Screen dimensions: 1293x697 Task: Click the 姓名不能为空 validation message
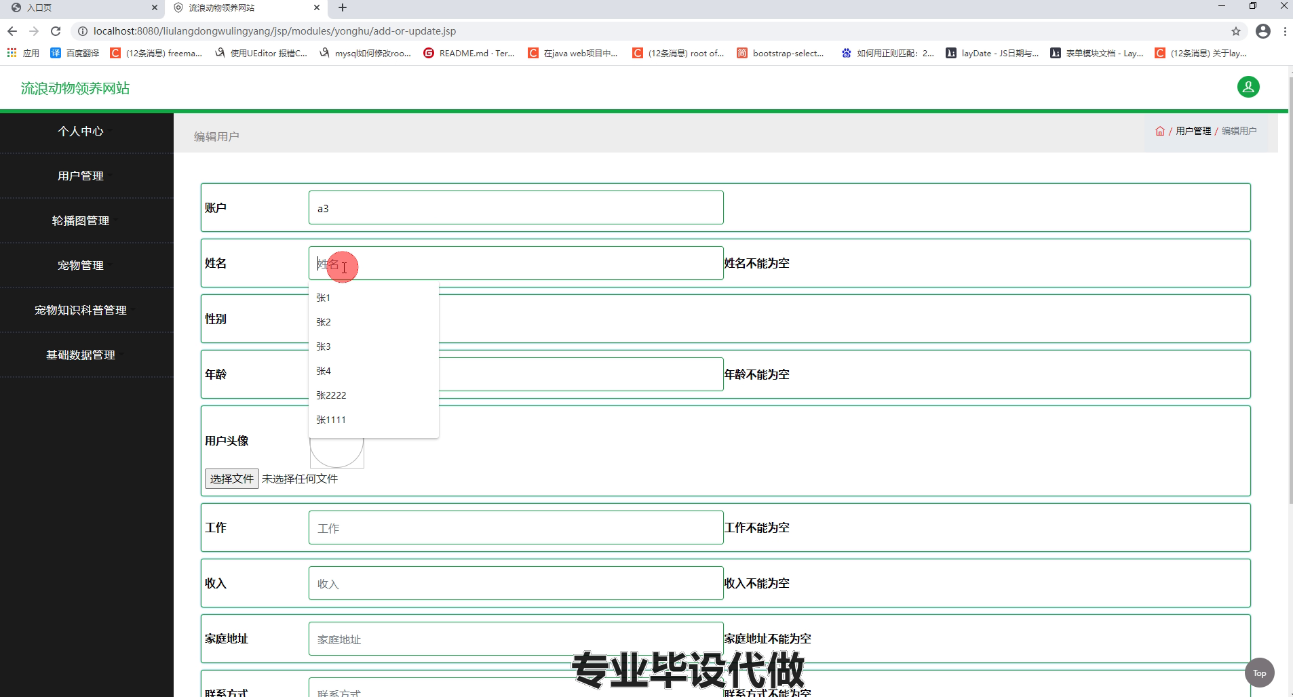click(x=756, y=263)
